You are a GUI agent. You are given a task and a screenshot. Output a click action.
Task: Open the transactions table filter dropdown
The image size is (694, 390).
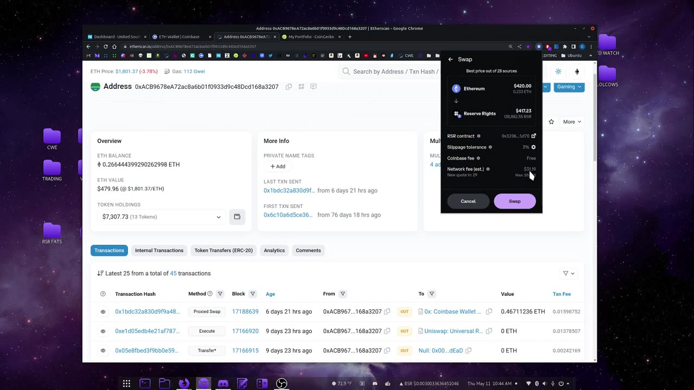point(568,274)
